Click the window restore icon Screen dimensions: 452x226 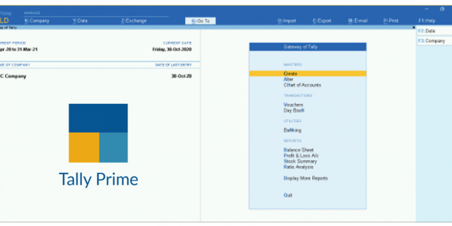(442, 9)
